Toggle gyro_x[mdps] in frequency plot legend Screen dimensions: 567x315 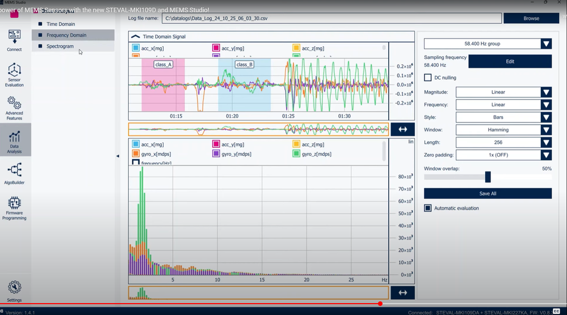click(x=136, y=154)
